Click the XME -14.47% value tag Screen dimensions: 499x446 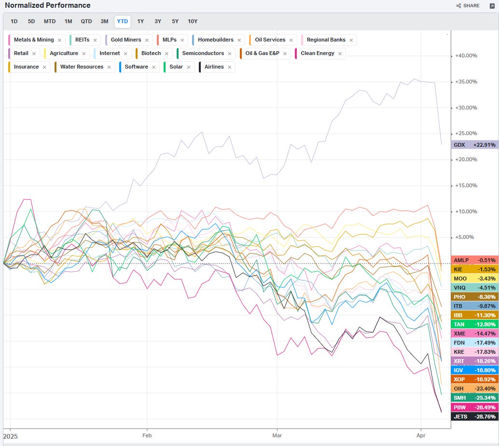tap(474, 334)
